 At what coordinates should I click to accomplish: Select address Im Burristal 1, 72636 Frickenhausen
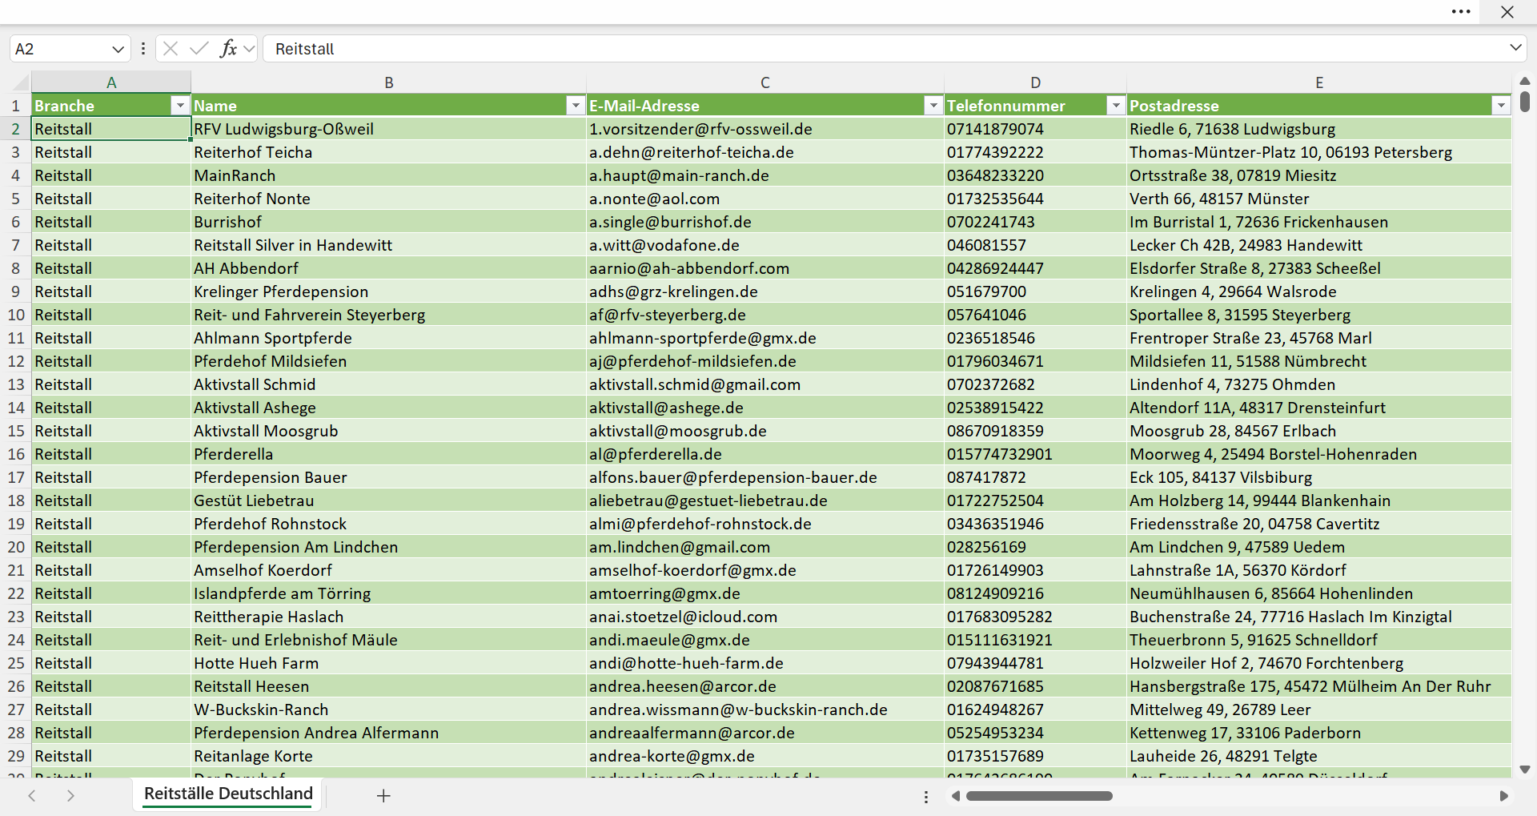(x=1319, y=222)
